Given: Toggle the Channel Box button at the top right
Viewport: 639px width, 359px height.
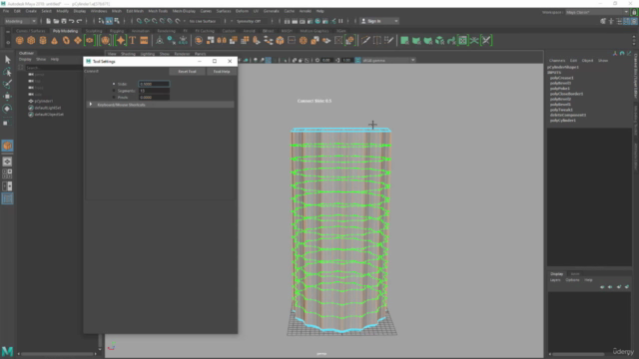Looking at the screenshot, I should click(634, 21).
